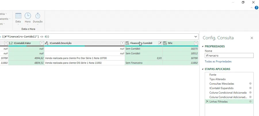
Task: Change data type icon of tContabil.Valor column
Action: [x=11, y=43]
